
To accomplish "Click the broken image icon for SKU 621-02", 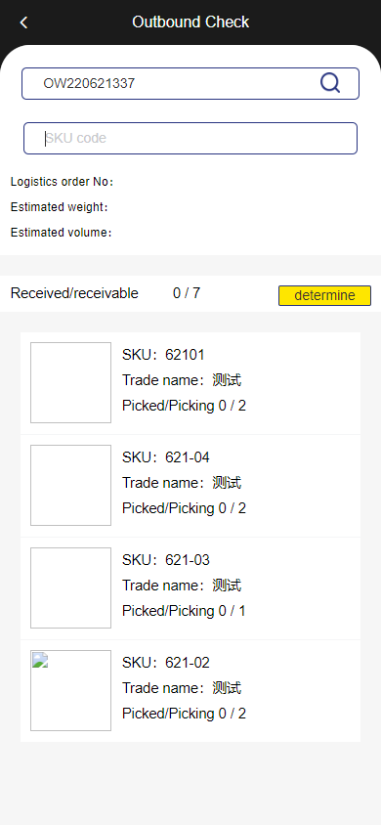I will (x=40, y=660).
